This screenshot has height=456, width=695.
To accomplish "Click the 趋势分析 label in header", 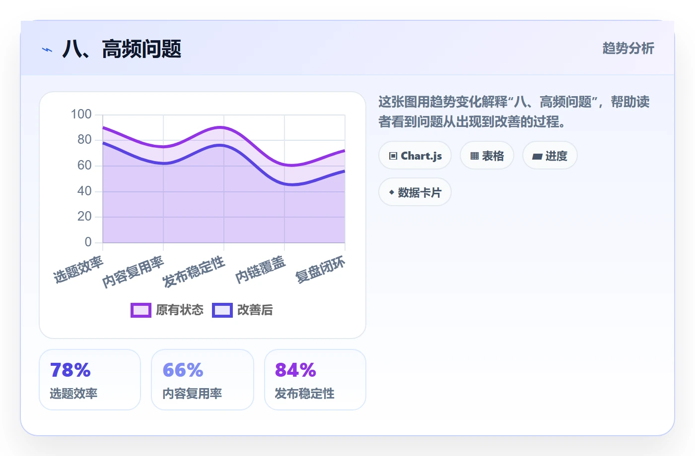I will (628, 48).
